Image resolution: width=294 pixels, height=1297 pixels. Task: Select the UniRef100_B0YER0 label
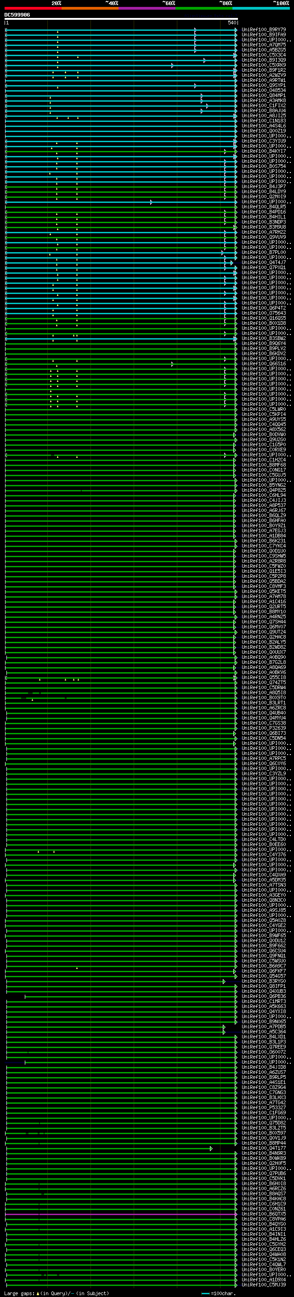pyautogui.click(x=264, y=1270)
